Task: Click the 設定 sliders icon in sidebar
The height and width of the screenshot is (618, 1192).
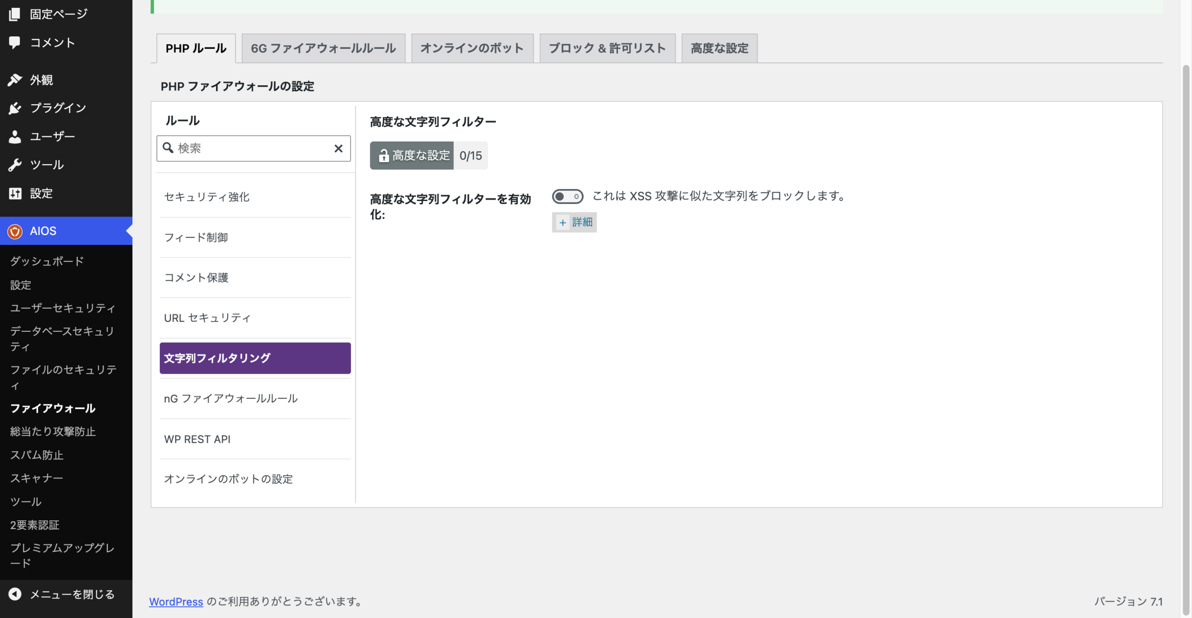Action: [x=14, y=193]
